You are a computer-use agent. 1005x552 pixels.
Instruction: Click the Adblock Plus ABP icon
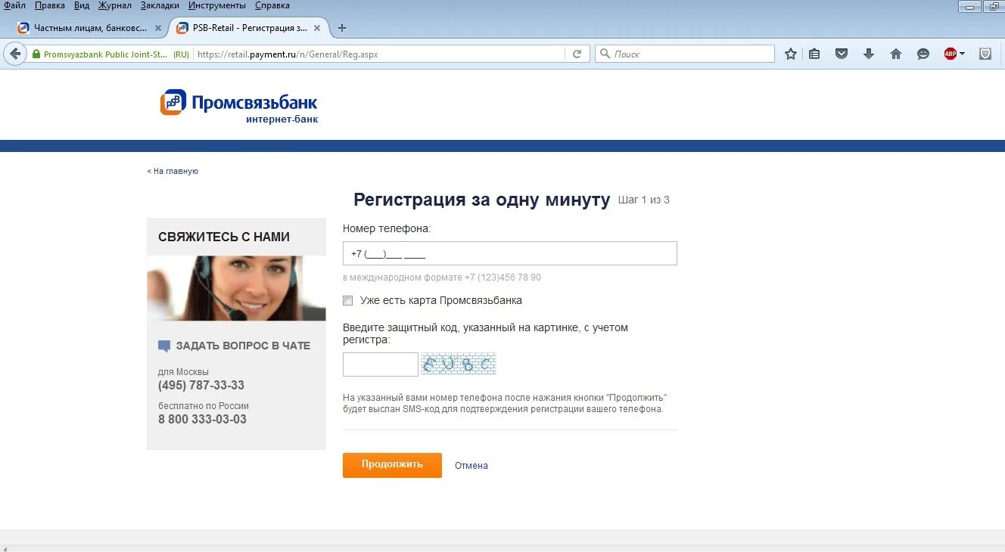(x=951, y=54)
